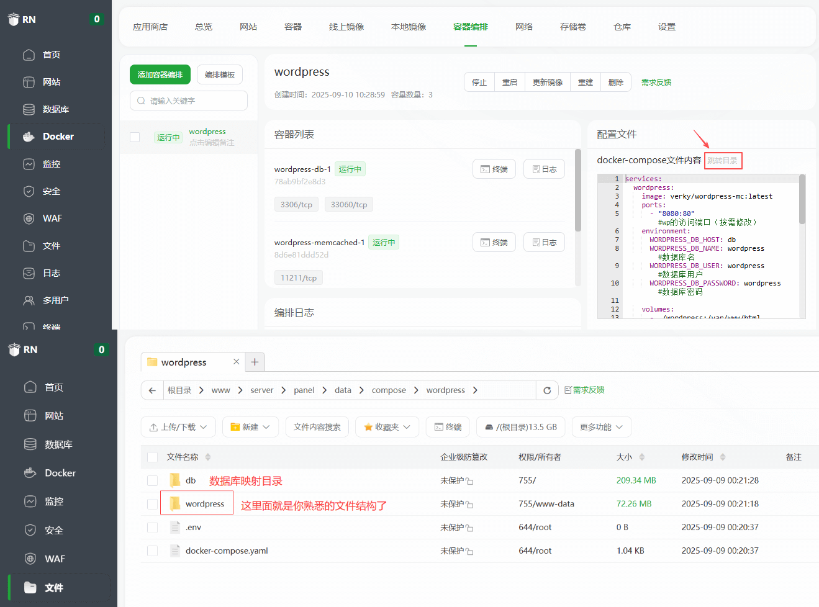Switch to the 本地镜像 tab
Screen dimensions: 819x607
[x=408, y=27]
